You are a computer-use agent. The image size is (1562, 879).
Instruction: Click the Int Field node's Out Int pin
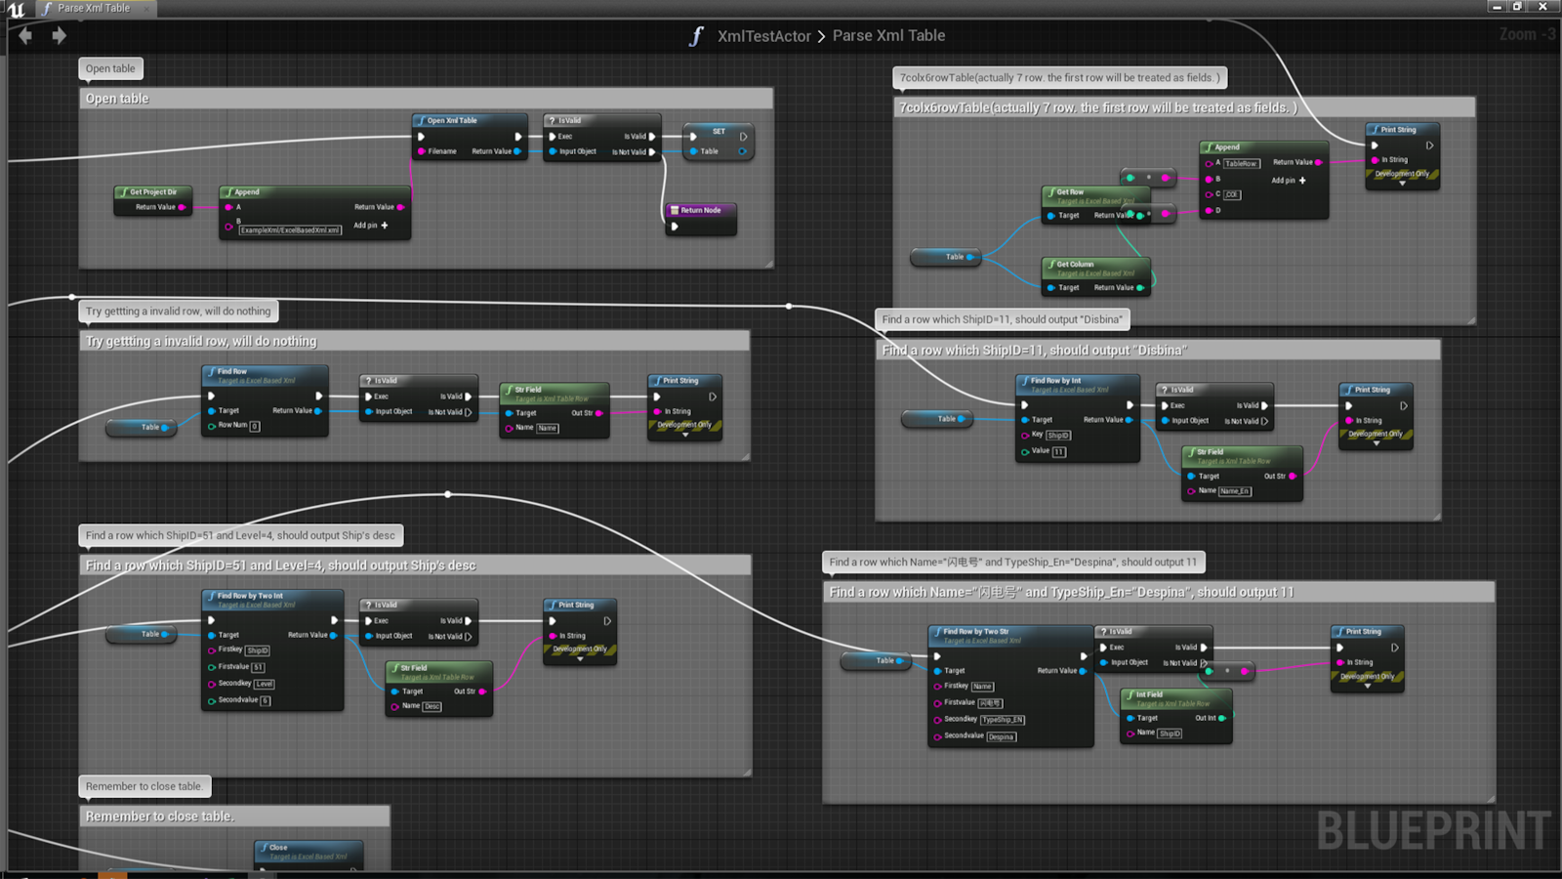tap(1221, 718)
